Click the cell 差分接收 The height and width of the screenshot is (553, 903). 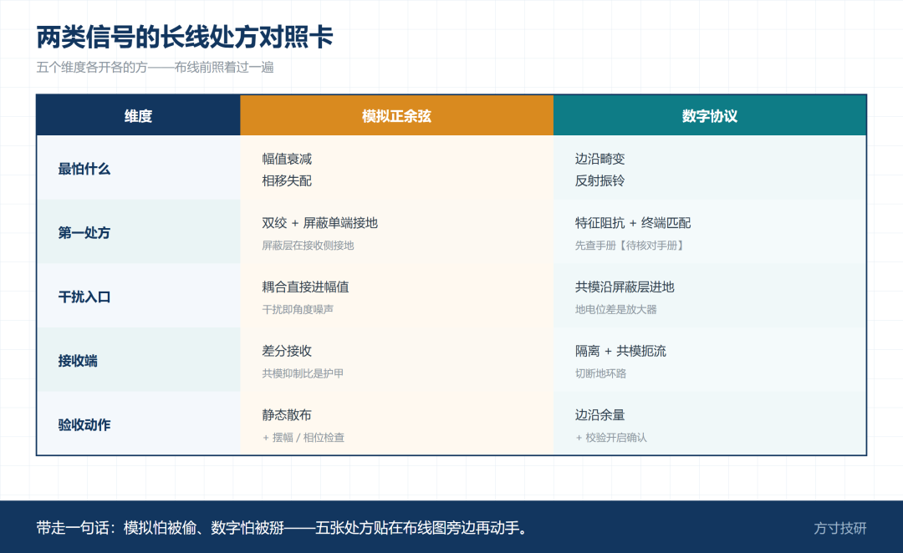point(287,351)
